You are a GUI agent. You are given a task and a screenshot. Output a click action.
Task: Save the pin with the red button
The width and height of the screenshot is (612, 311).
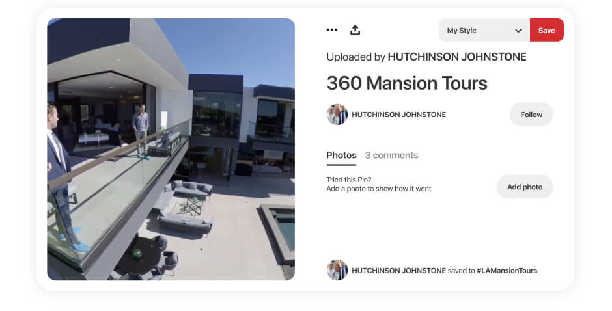(546, 30)
